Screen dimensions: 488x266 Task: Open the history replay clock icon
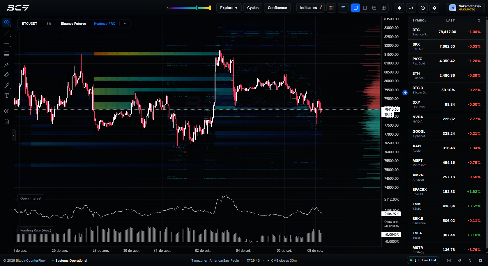(x=423, y=8)
